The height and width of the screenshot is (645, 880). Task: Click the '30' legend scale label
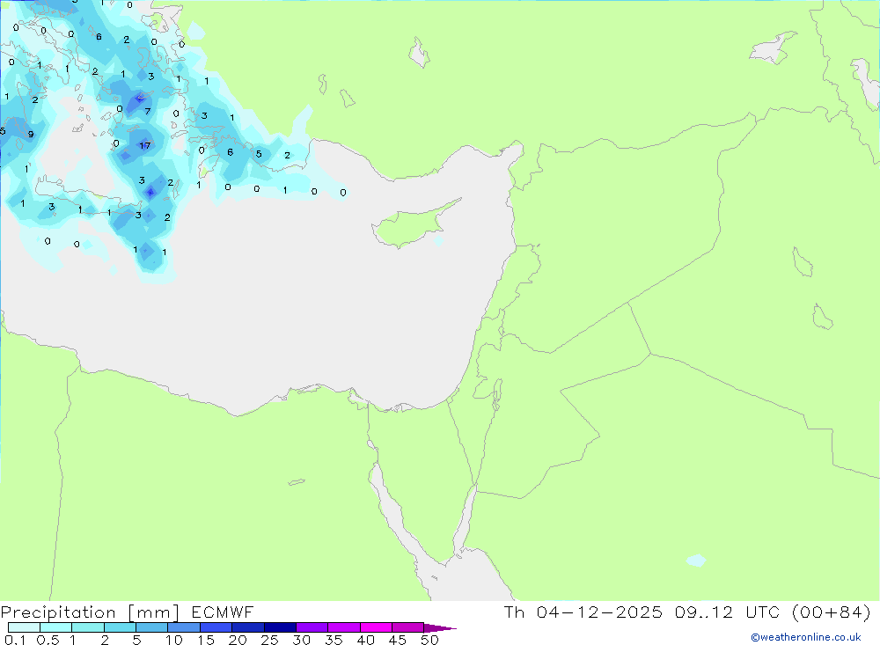click(302, 640)
